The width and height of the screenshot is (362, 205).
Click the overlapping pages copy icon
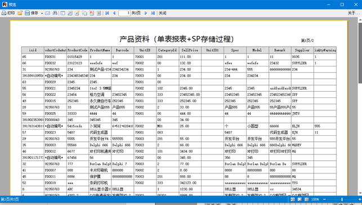click(84, 13)
